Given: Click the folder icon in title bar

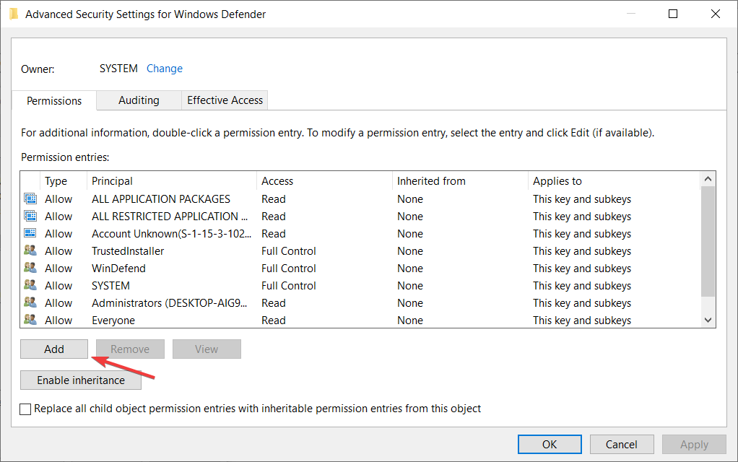Looking at the screenshot, I should 14,14.
